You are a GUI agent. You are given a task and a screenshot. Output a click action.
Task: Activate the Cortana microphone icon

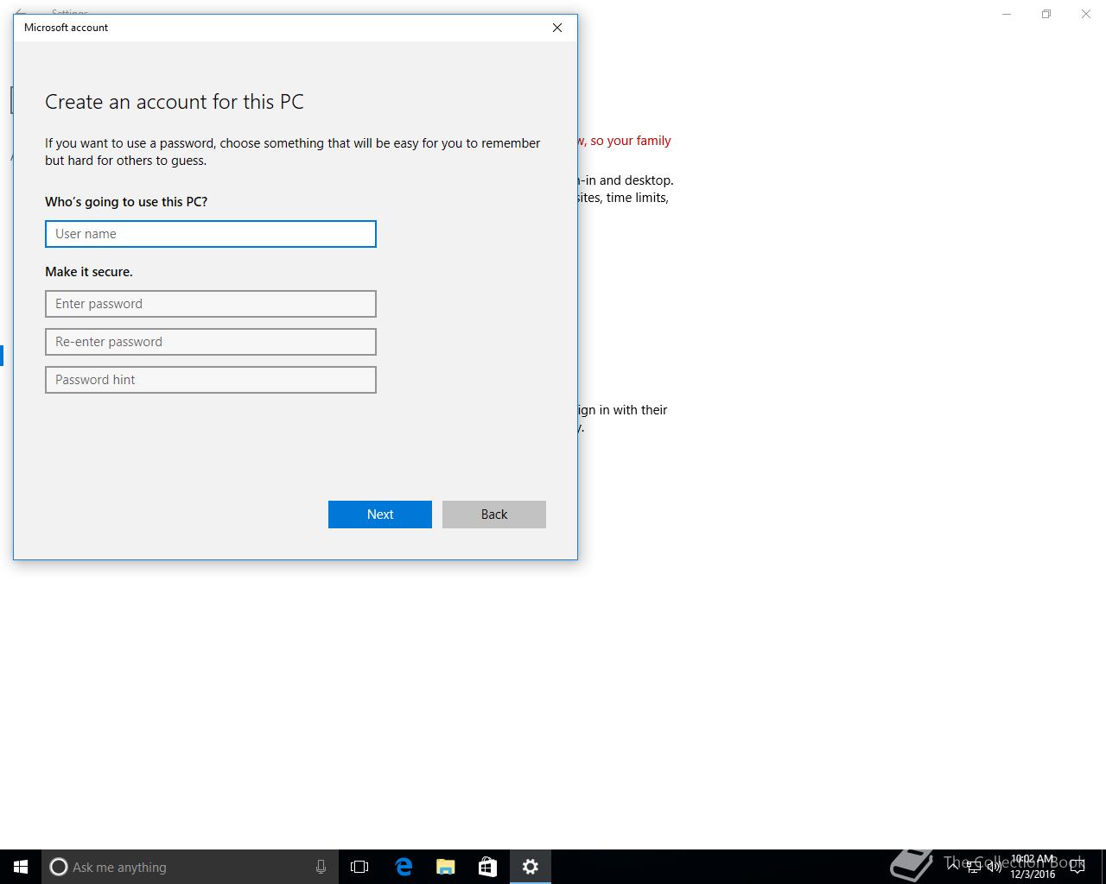321,867
